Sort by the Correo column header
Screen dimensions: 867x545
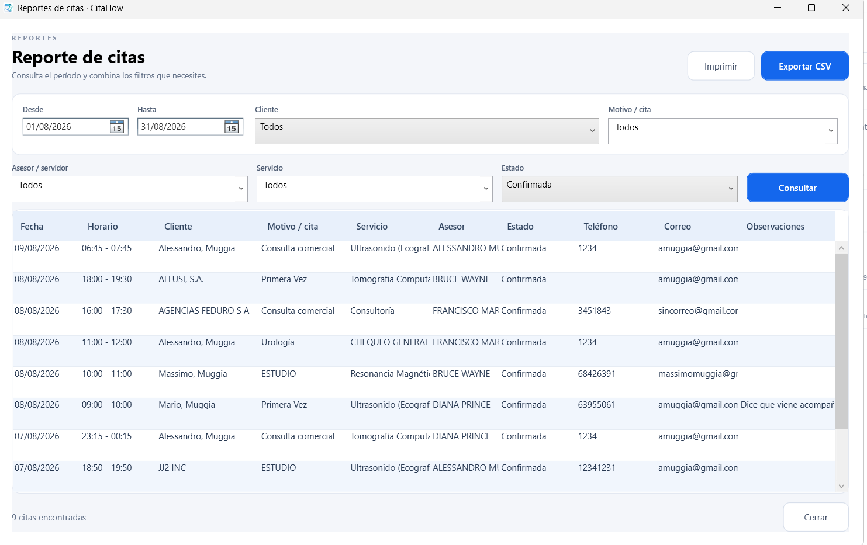678,227
